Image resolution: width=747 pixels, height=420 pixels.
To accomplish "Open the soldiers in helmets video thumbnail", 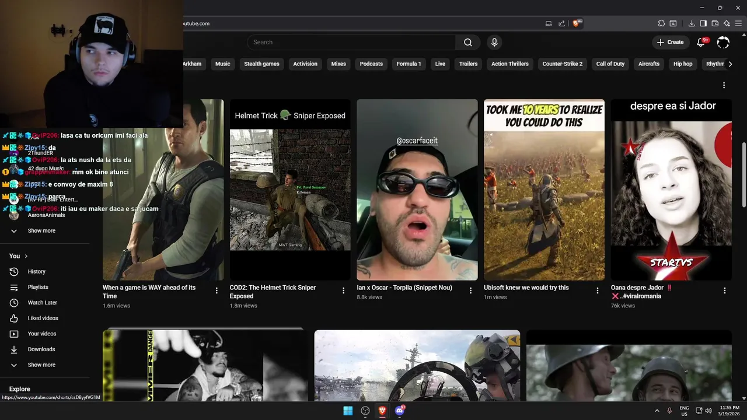I will pos(629,366).
